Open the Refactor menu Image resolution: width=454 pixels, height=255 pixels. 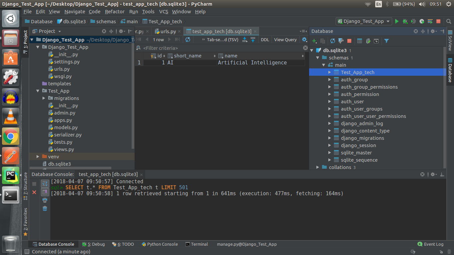coord(115,12)
